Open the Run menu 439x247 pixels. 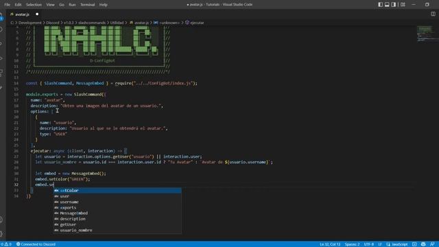pos(72,5)
